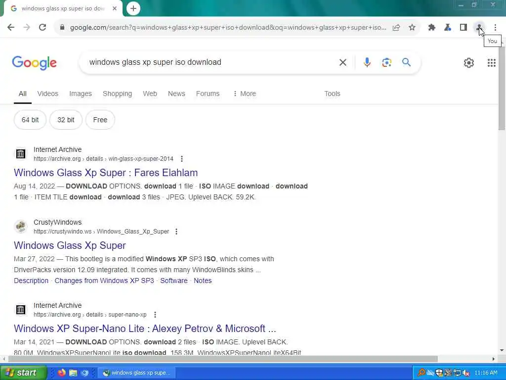Screen dimensions: 506x380
Task: Submit search with magnifier icon
Action: tap(406, 62)
